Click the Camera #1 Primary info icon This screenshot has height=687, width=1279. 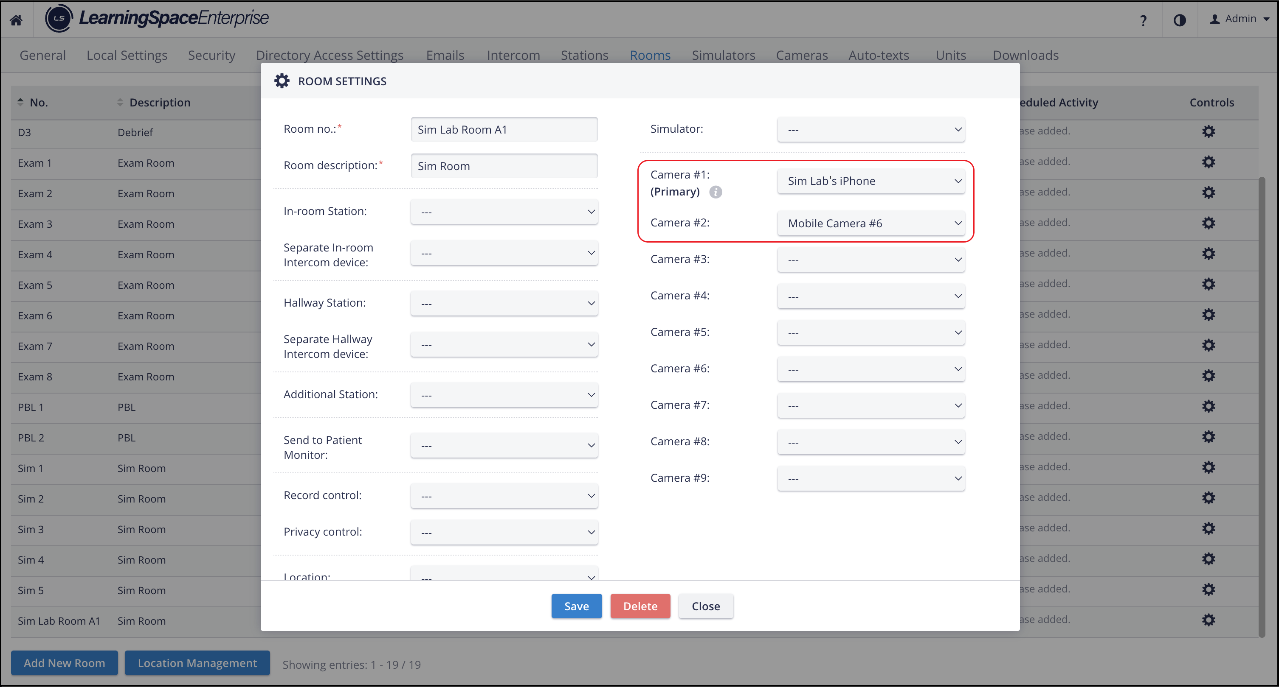click(x=716, y=191)
